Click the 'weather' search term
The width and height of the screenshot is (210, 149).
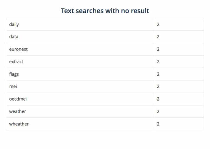18,111
